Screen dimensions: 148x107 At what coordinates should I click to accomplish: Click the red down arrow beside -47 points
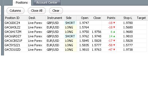point(114,50)
